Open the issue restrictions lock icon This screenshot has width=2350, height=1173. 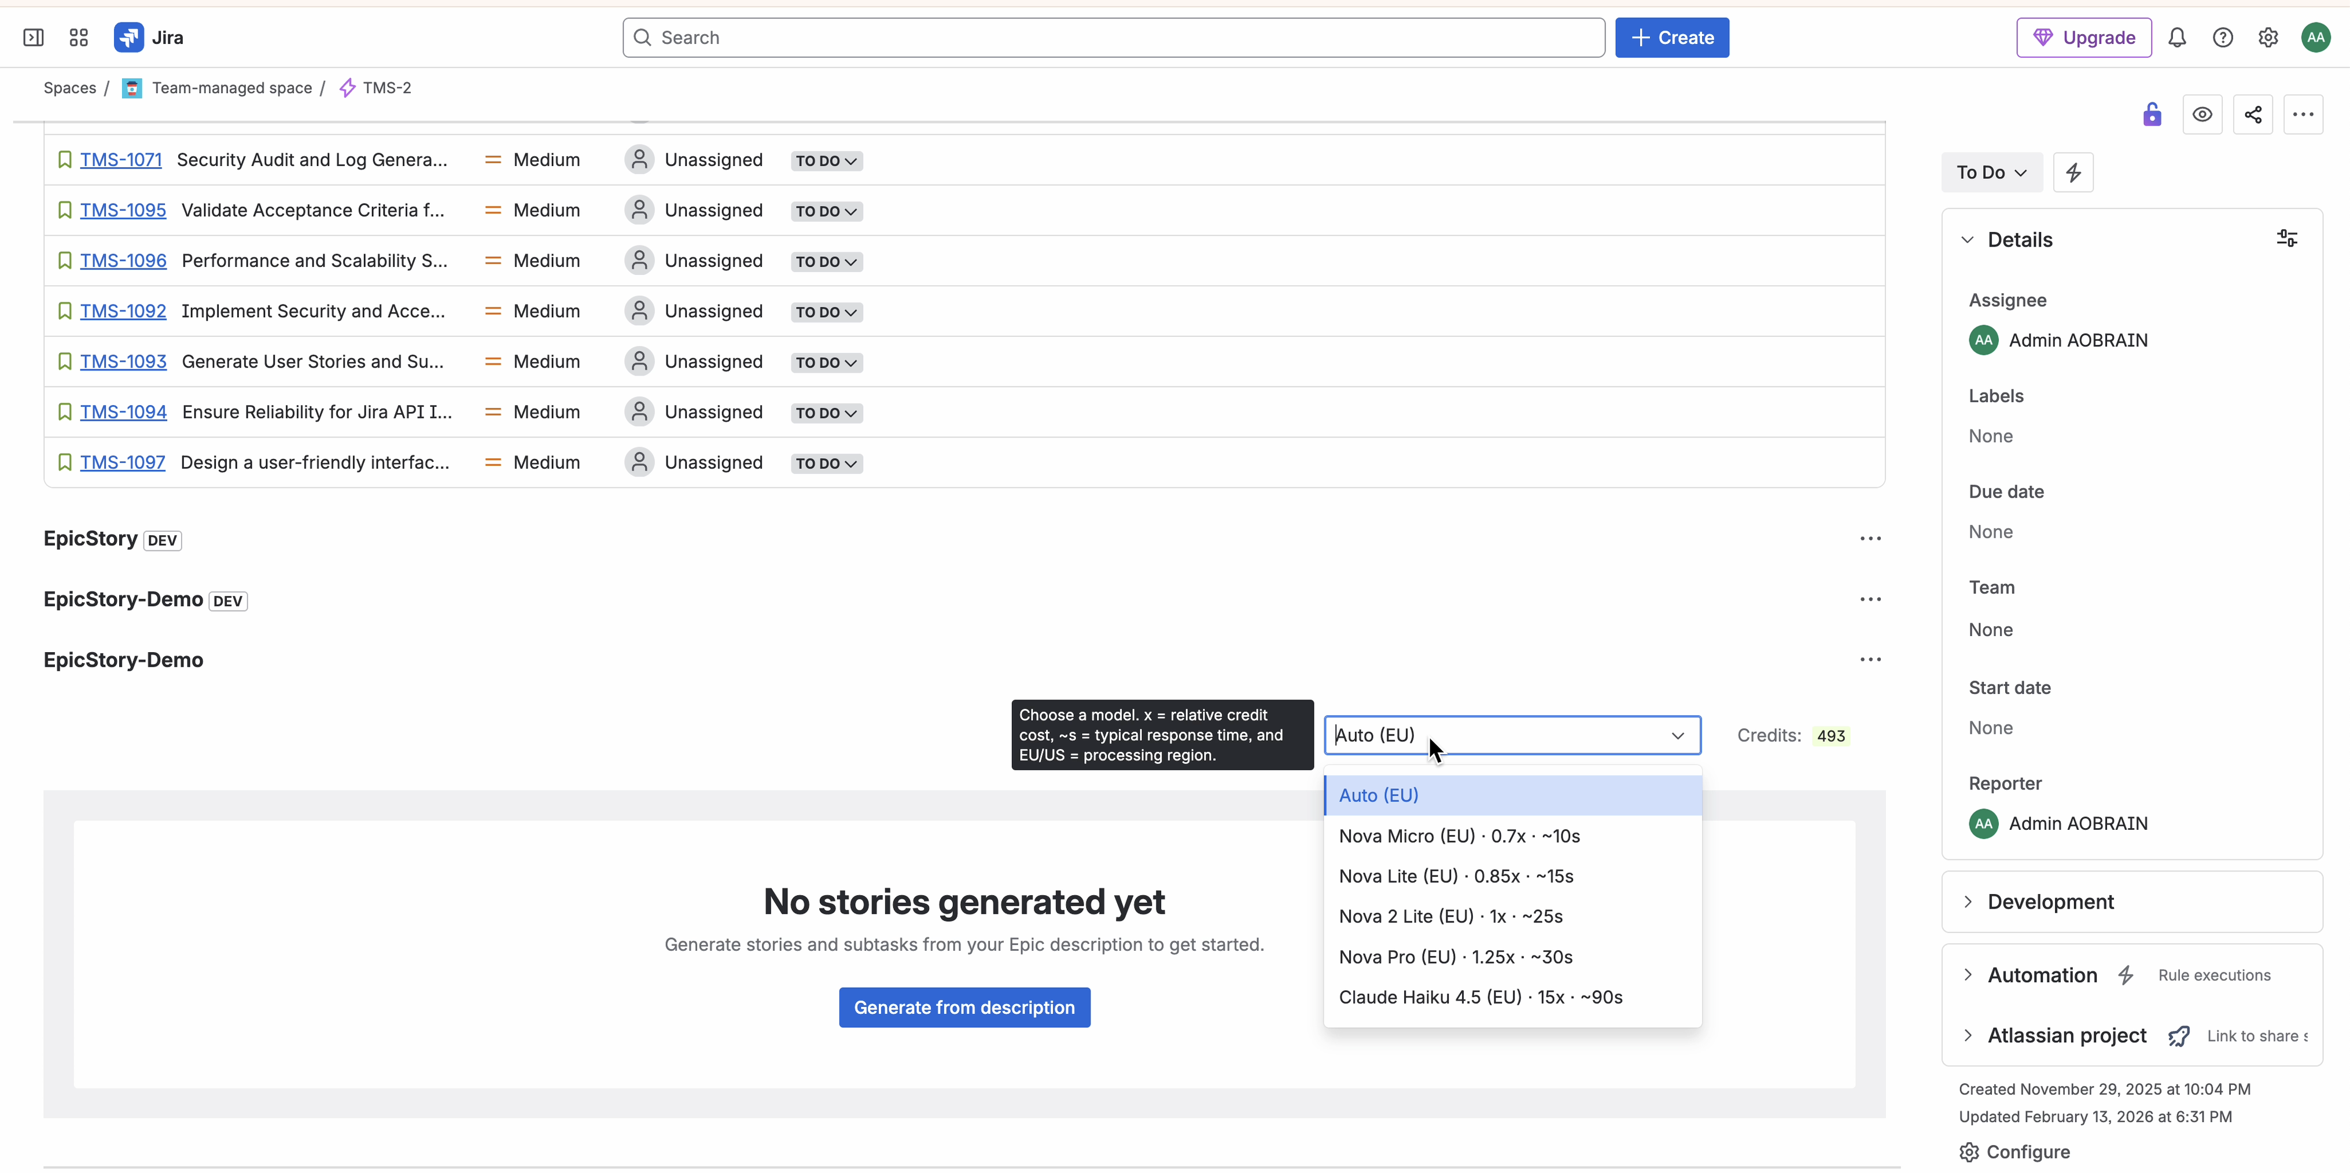[x=2152, y=115]
